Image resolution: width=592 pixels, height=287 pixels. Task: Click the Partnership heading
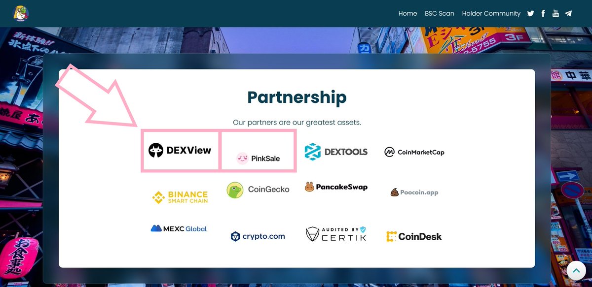click(x=297, y=97)
